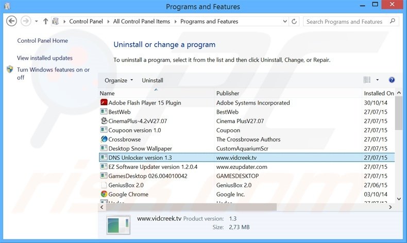Select Adobe Flash Player 15 Plugin icon
Screen dimensions: 407x243
104,102
